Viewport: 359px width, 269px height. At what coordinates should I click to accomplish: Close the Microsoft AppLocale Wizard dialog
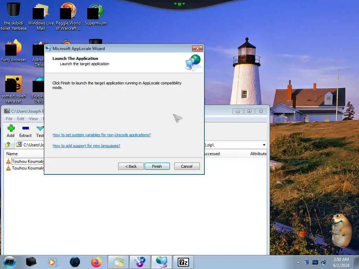[x=197, y=48]
